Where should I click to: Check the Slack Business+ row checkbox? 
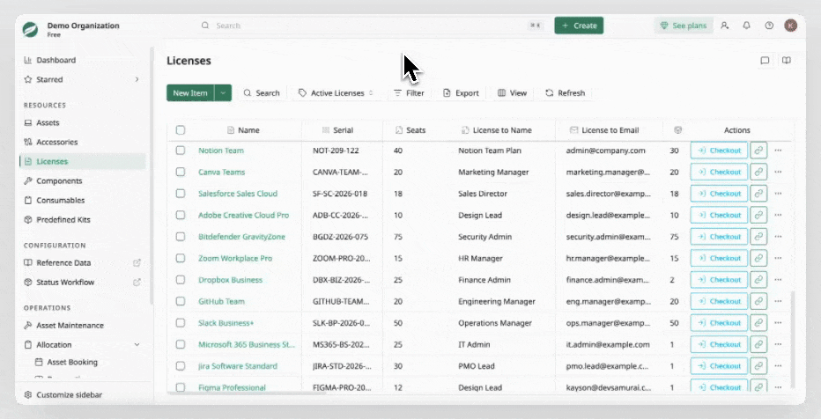pos(181,323)
